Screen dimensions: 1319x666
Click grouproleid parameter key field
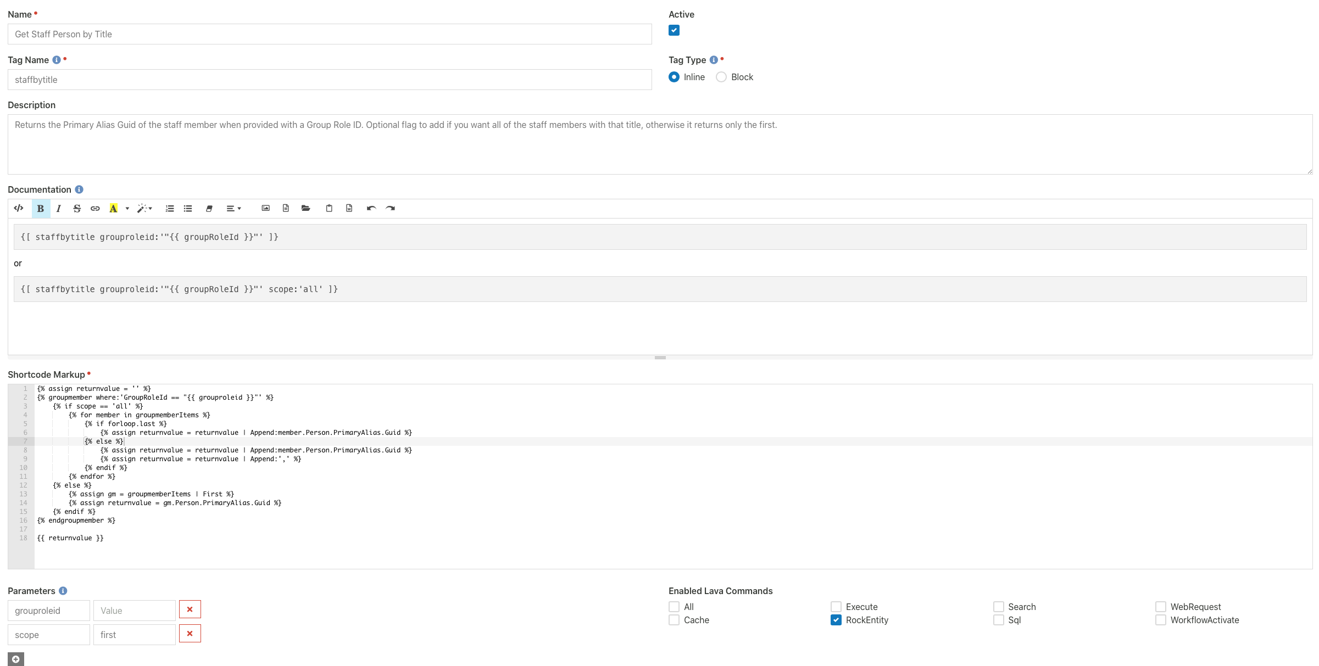(49, 611)
